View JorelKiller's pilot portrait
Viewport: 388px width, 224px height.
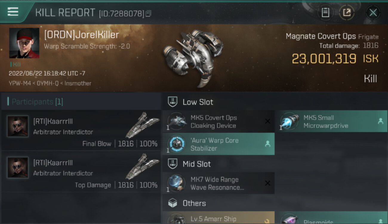(x=24, y=43)
